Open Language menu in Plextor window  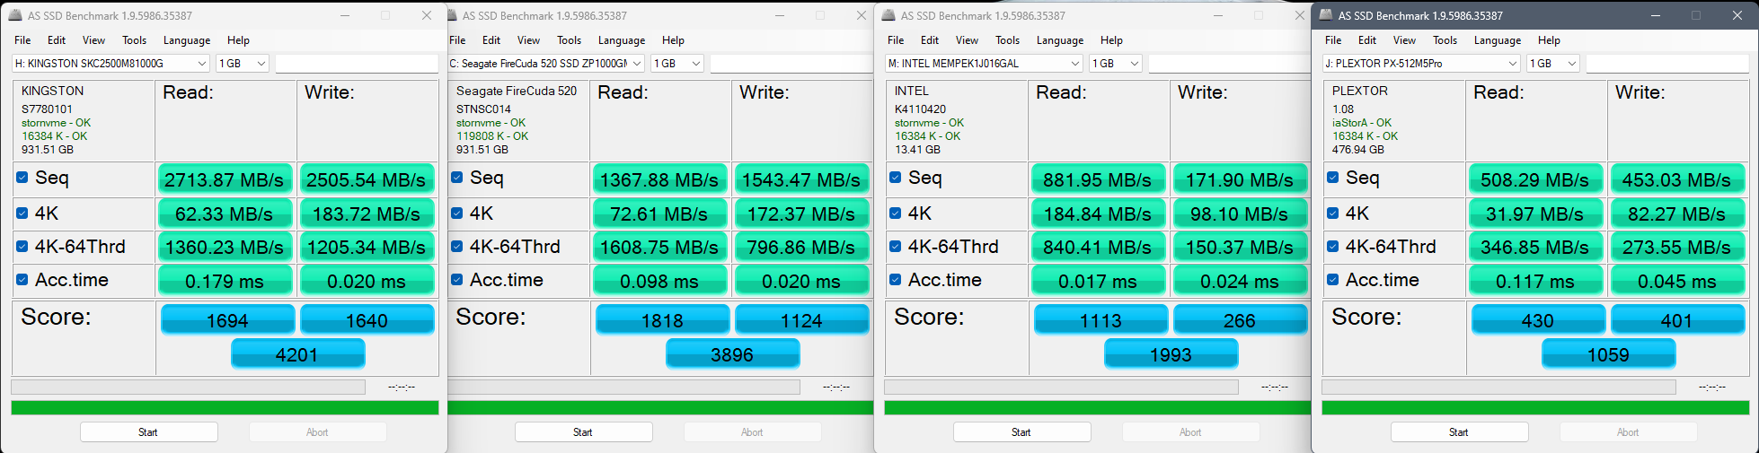(x=1497, y=40)
